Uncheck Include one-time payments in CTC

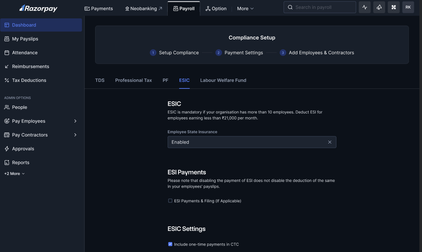(x=170, y=244)
